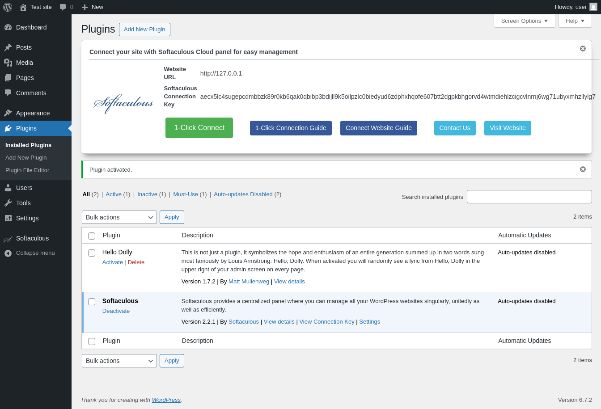Click the Dashboard gauge icon in sidebar
This screenshot has height=409, width=601.
(8, 27)
